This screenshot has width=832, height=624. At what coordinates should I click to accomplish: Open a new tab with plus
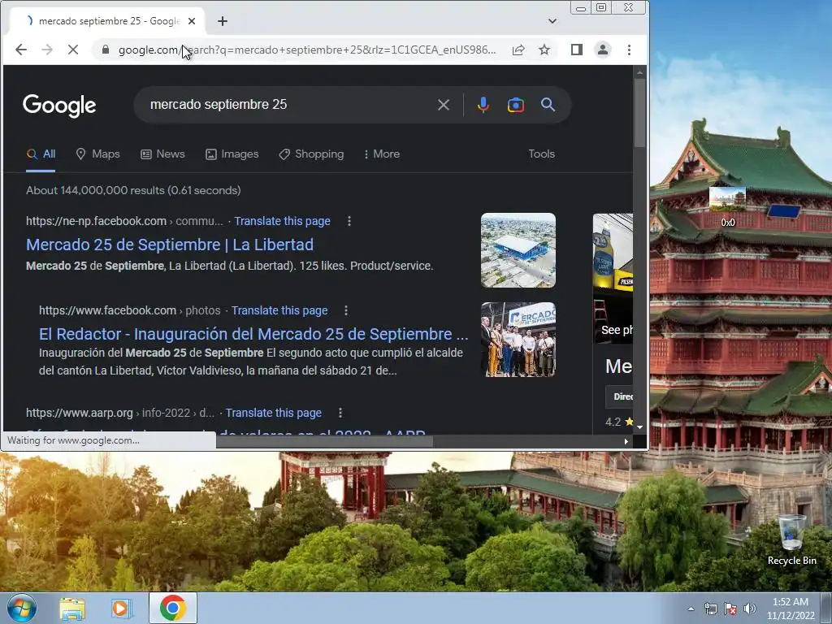223,21
